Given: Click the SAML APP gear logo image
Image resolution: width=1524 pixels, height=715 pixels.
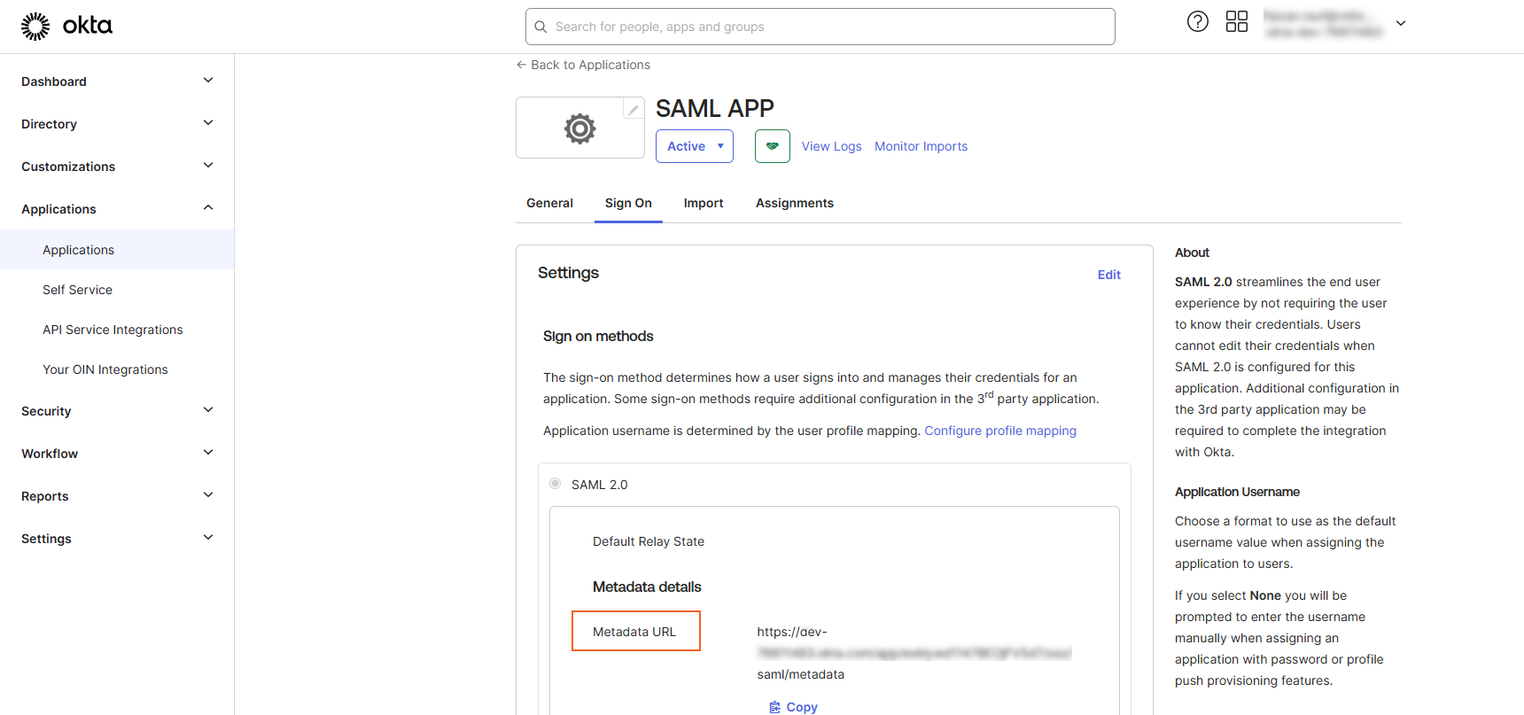Looking at the screenshot, I should click(580, 129).
